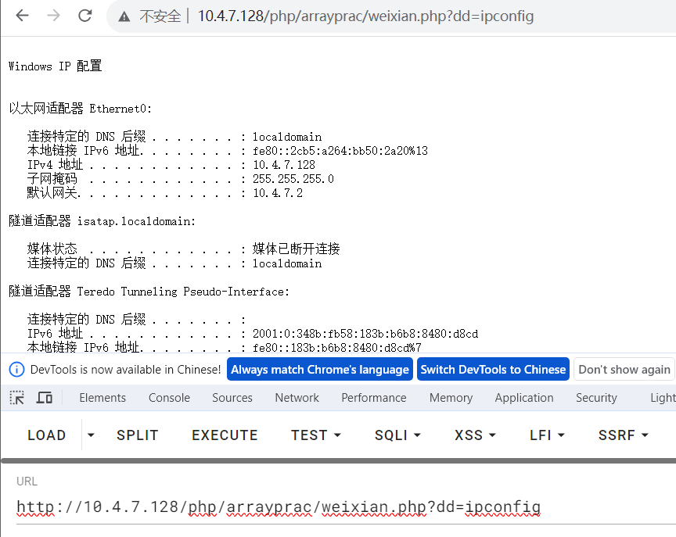Activate the inspect element picker

[16, 398]
